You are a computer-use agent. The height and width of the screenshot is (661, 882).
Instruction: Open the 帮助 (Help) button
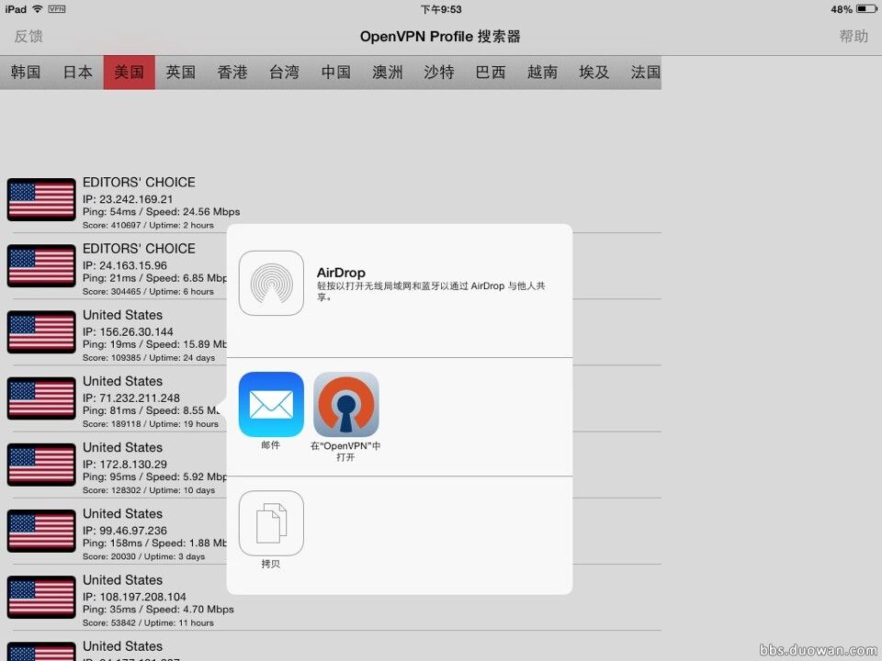pyautogui.click(x=854, y=37)
